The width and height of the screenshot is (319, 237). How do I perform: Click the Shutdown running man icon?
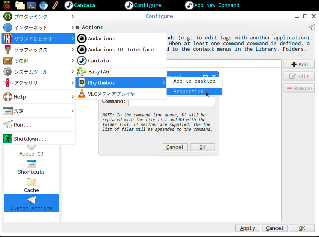click(8, 139)
